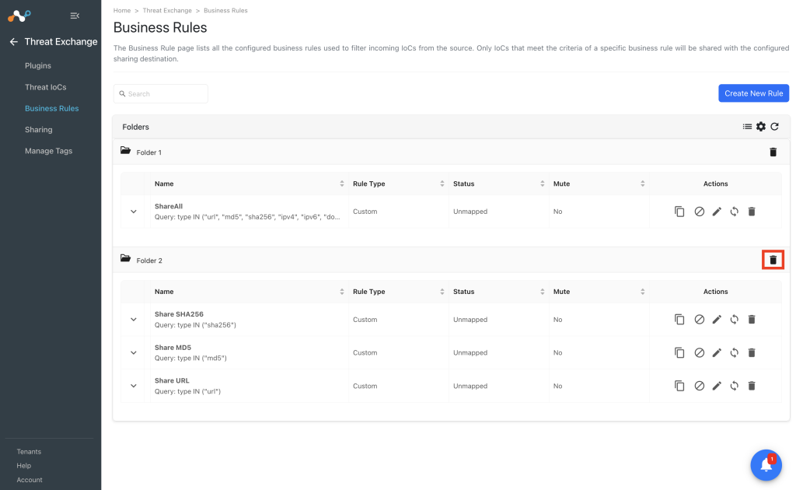Image resolution: width=796 pixels, height=490 pixels.
Task: Collapse Folder 1 via folder icon
Action: [x=125, y=151]
